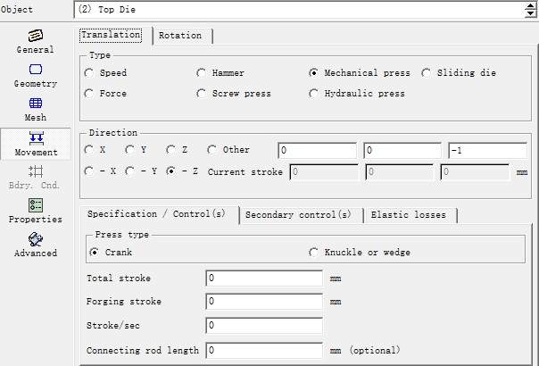The width and height of the screenshot is (539, 366).
Task: Open the General settings icon
Action: coord(36,36)
